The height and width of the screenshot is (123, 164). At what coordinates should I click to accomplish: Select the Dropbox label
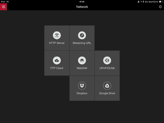pyautogui.click(x=82, y=93)
